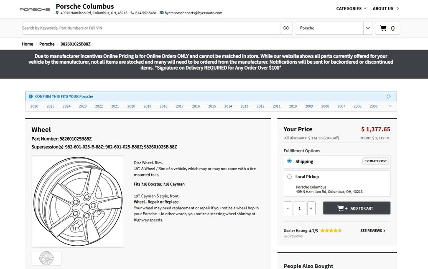Click the info icon beside Confirm This Fits
This screenshot has width=428, height=269.
coord(31,96)
